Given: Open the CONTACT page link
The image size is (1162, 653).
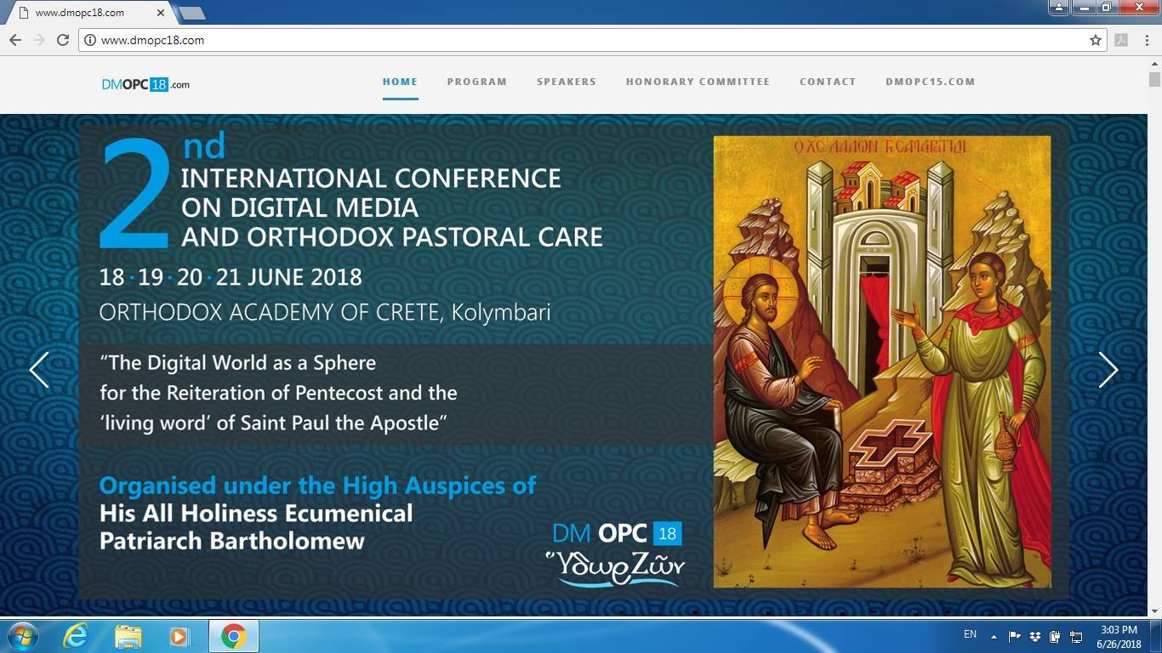Looking at the screenshot, I should (x=828, y=82).
